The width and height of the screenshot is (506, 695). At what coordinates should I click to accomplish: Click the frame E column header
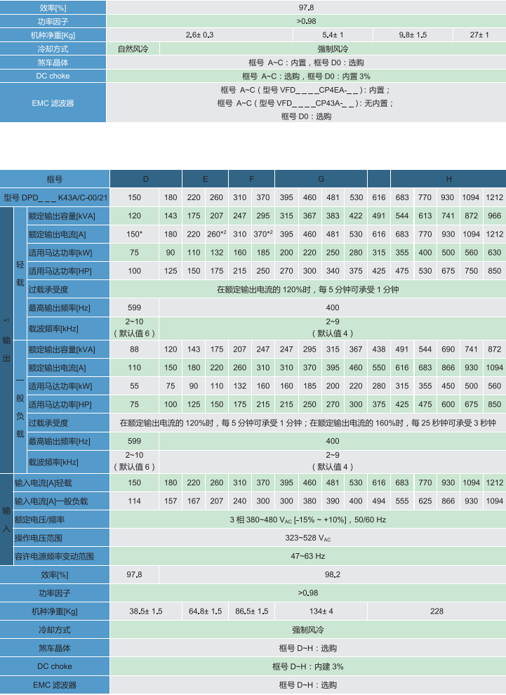[205, 179]
